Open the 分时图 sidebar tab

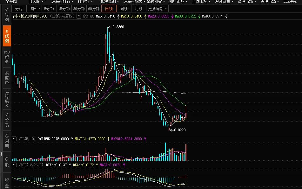click(7, 15)
